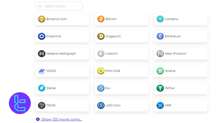The height and width of the screenshot is (123, 219).
Task: Select the Stellar text label
Action: [51, 88]
